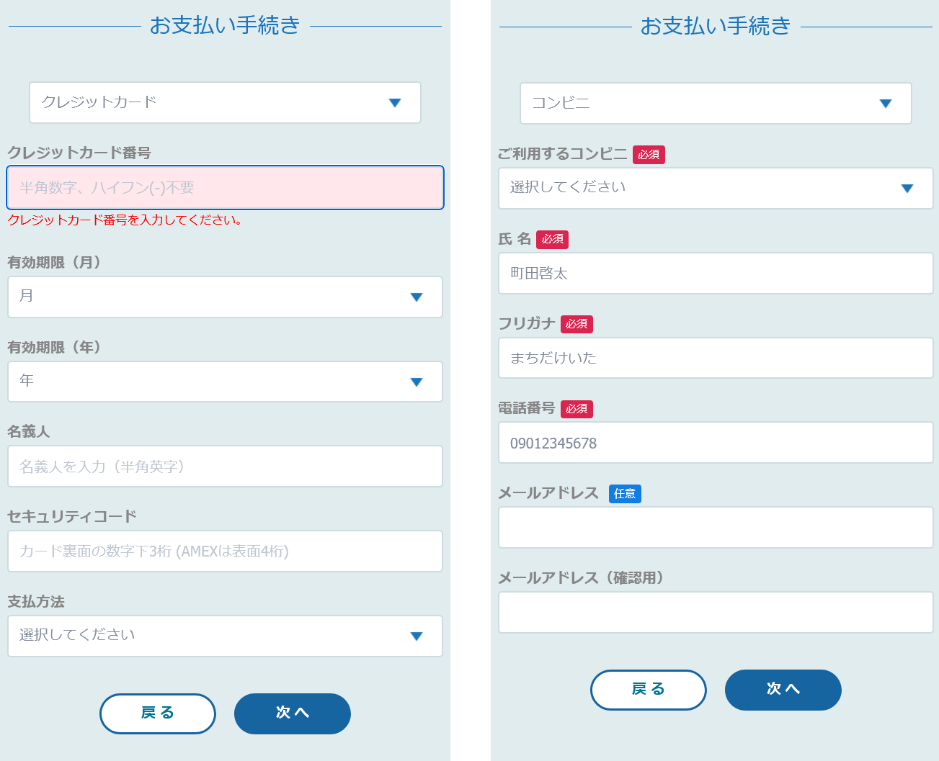Click the 氏名 field containing 町田啓太
Image resolution: width=939 pixels, height=761 pixels.
tap(716, 274)
